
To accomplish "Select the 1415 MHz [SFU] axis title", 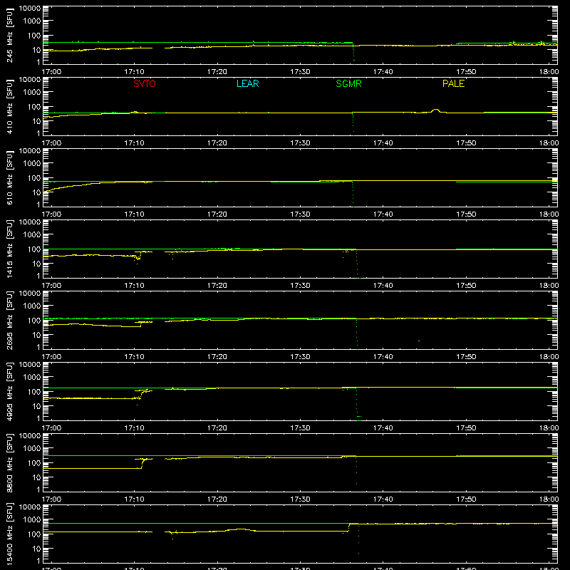I will (x=10, y=249).
